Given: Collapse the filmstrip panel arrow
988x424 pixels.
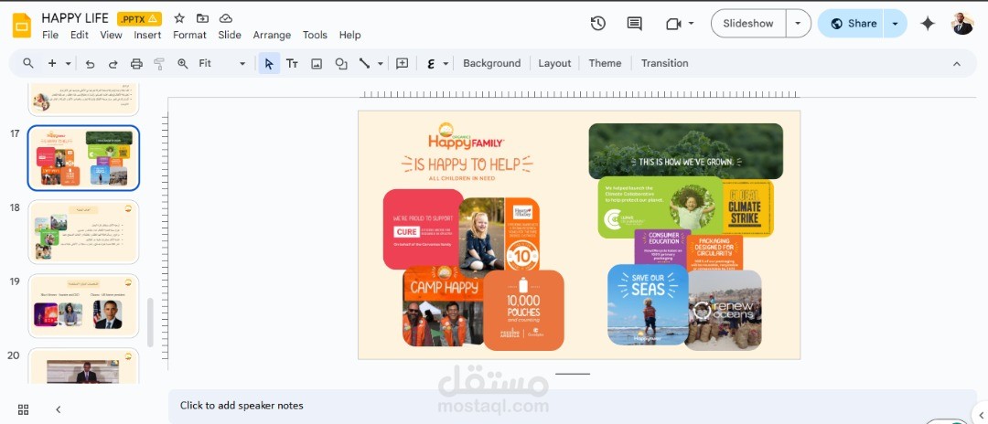Looking at the screenshot, I should click(58, 409).
